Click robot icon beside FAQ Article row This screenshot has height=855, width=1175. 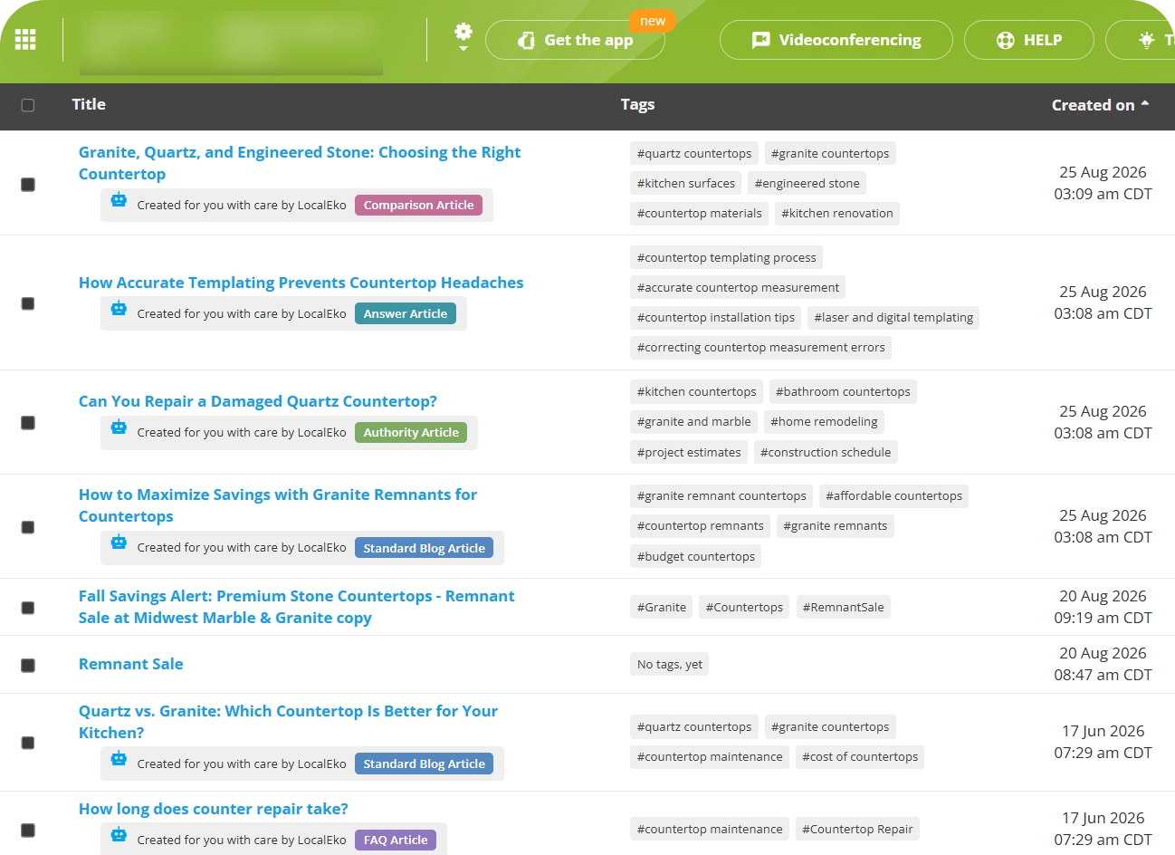tap(119, 835)
